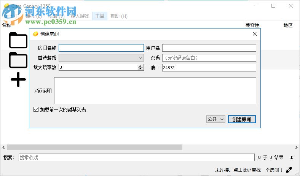Image resolution: width=300 pixels, height=176 pixels.
Task: Open the 公开 visibility dropdown
Action: point(215,119)
